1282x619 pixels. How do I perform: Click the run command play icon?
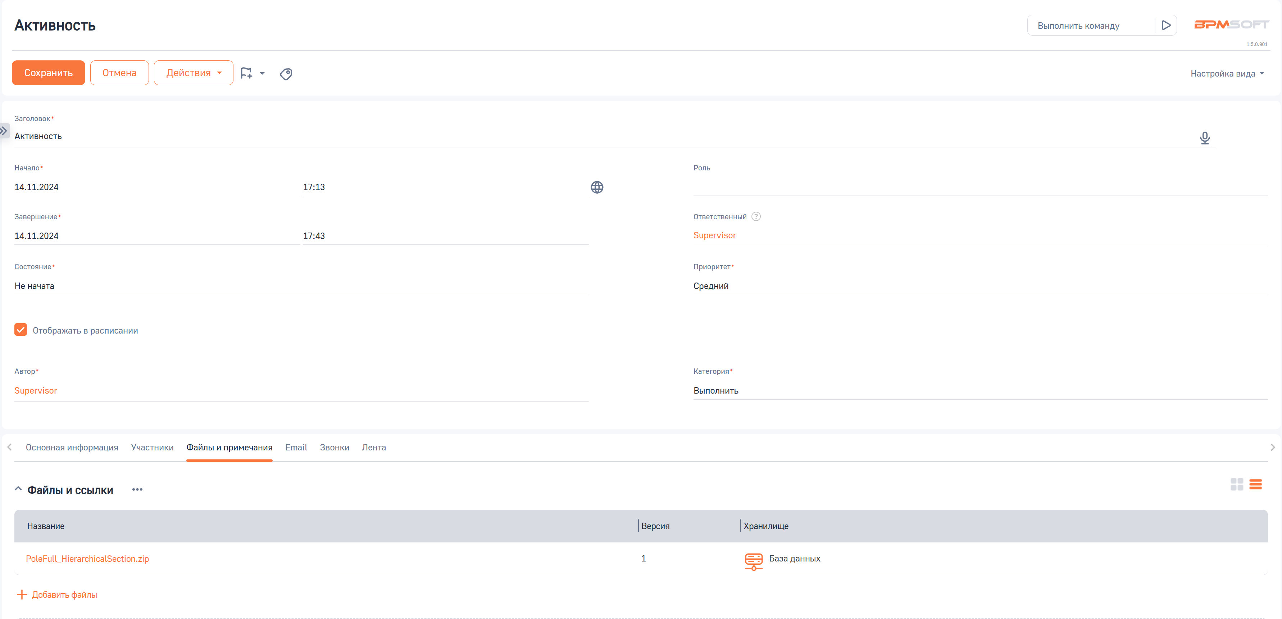pos(1165,26)
